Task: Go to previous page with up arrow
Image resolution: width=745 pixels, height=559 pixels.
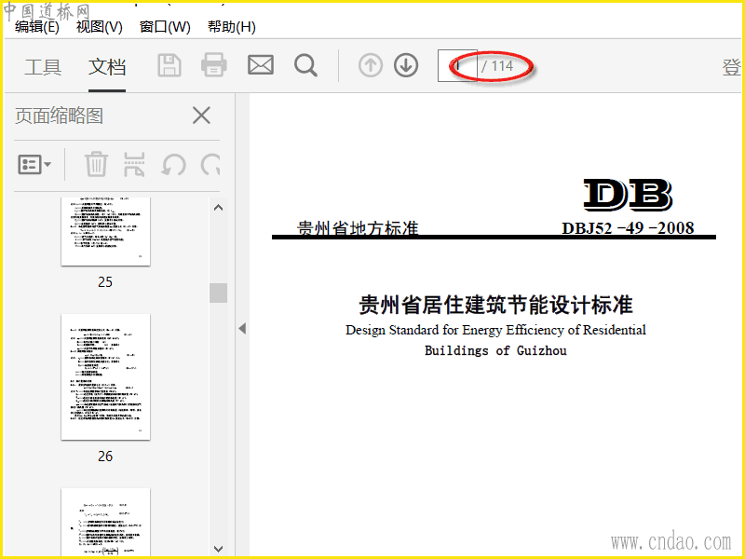Action: (x=371, y=65)
